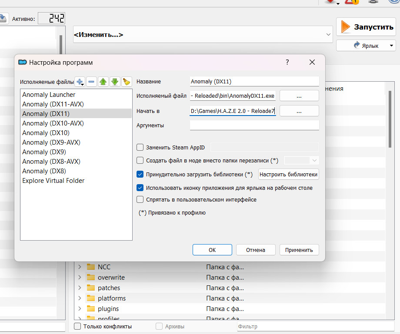Viewport: 400px width, 334px height.
Task: Click the Активно counter display 242
Action: click(52, 18)
